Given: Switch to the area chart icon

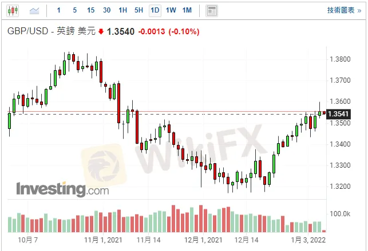Looking at the screenshot, I should point(34,10).
